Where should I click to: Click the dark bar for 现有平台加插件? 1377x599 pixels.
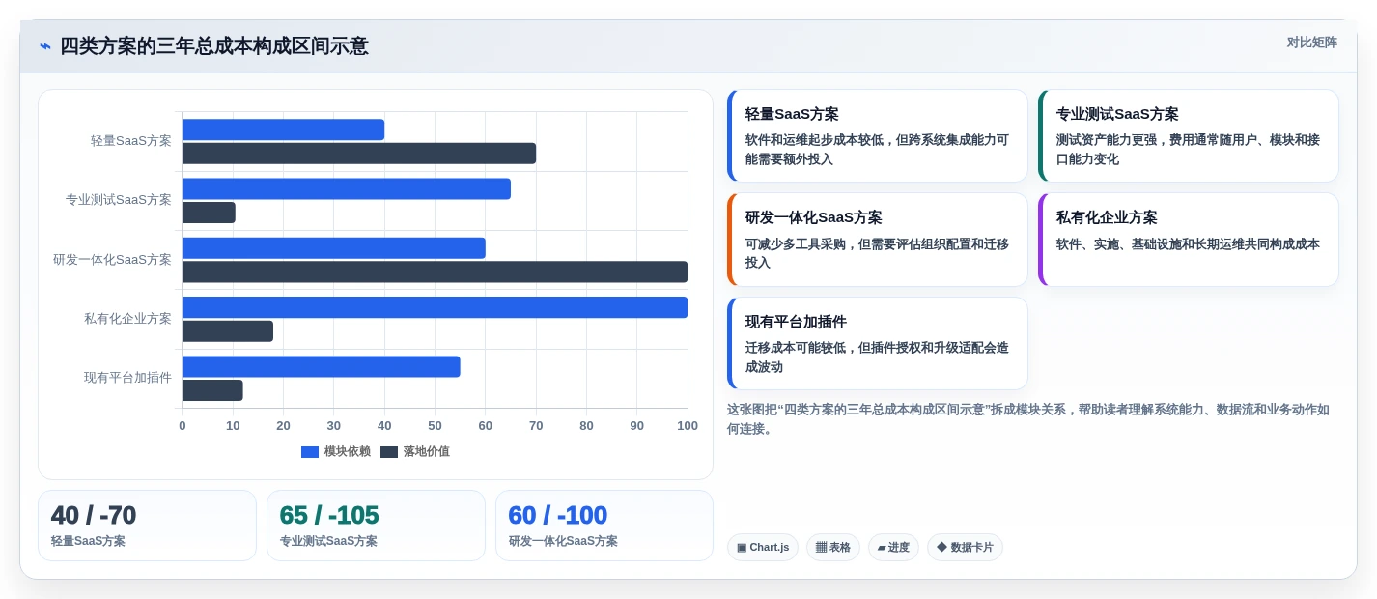pos(212,390)
